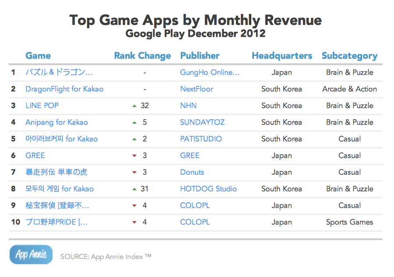Click the Publisher column header

coord(200,55)
